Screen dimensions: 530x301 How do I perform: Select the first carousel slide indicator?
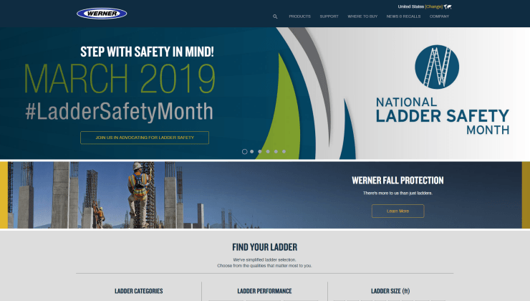click(244, 152)
